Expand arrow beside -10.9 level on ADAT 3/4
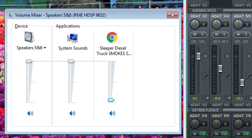Image resolution: width=252 pixels, height=138 pixels. pyautogui.click(x=228, y=98)
